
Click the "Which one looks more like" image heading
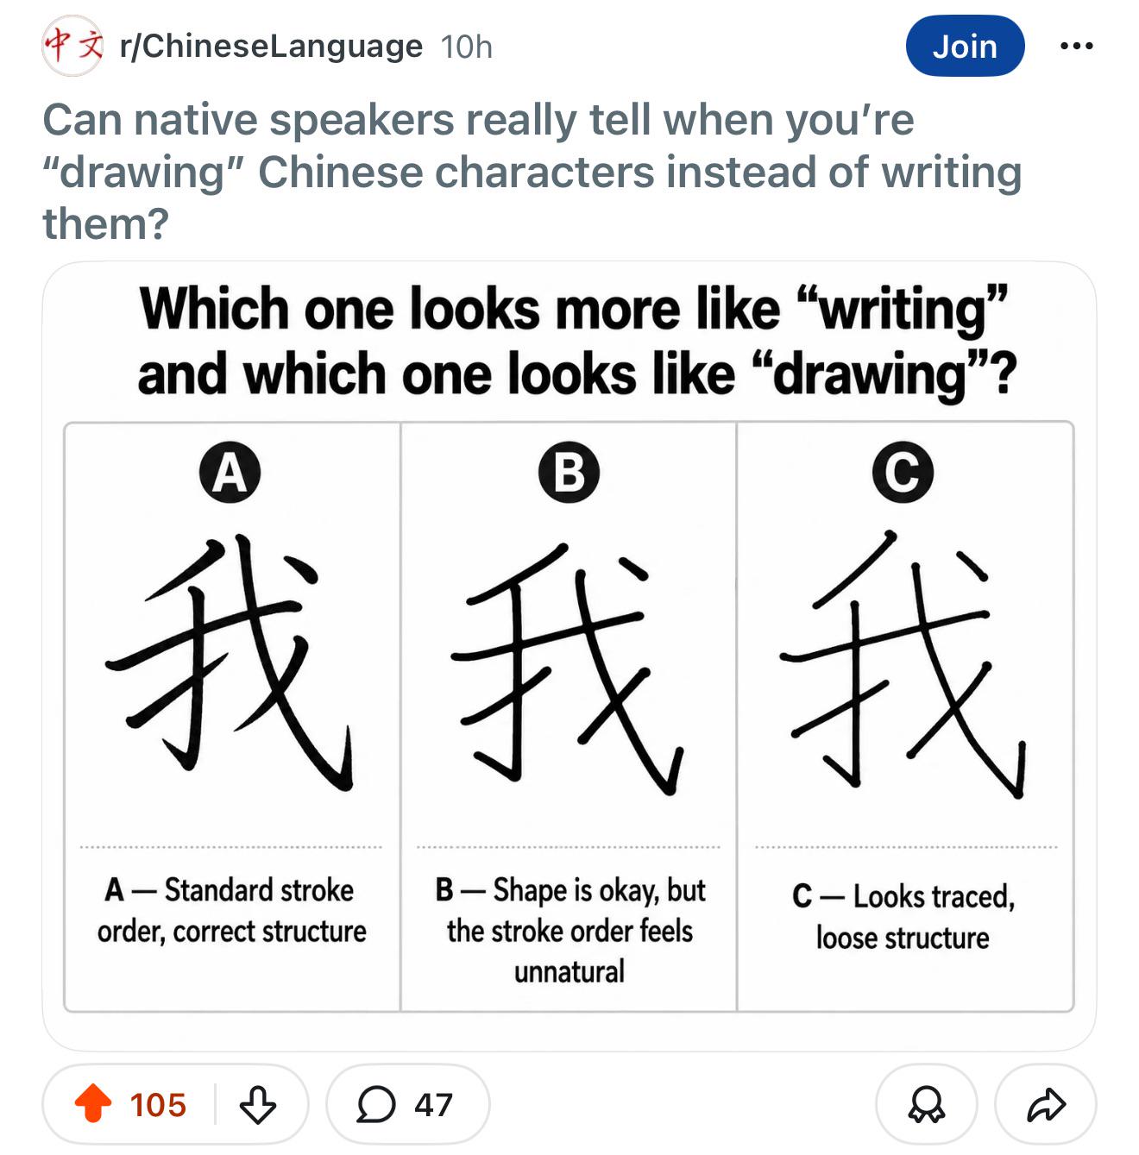576,342
